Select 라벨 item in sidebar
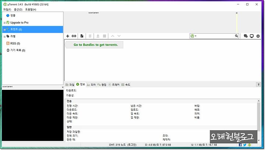The width and height of the screenshot is (265, 150). (x=13, y=36)
